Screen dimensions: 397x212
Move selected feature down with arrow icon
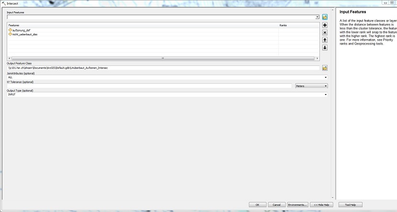pyautogui.click(x=325, y=47)
